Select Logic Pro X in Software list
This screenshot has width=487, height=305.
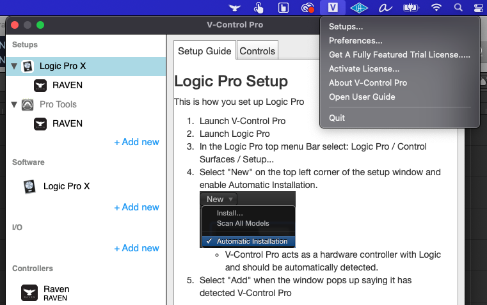67,186
